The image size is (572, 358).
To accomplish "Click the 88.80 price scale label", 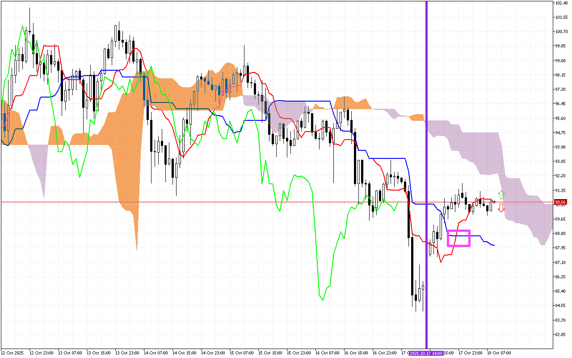I will click(561, 234).
